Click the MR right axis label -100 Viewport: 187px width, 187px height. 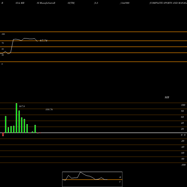[183, 165]
